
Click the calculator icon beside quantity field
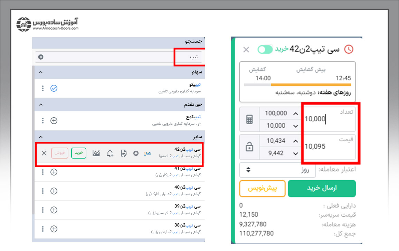coord(249,119)
